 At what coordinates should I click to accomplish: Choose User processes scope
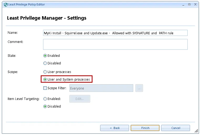click(x=45, y=72)
